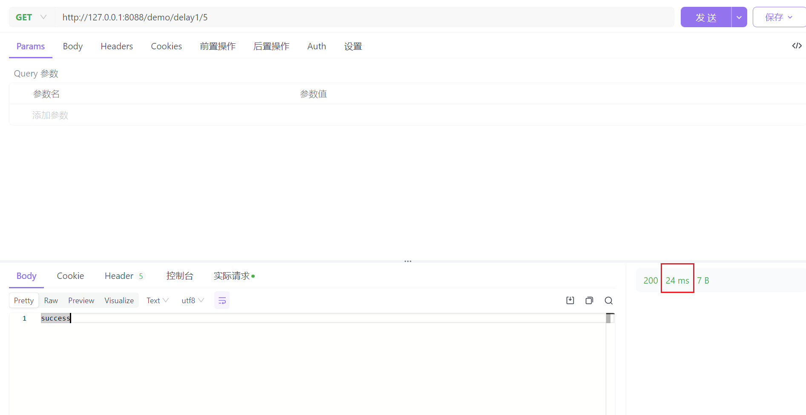
Task: Click the request URL input field
Action: pos(364,17)
